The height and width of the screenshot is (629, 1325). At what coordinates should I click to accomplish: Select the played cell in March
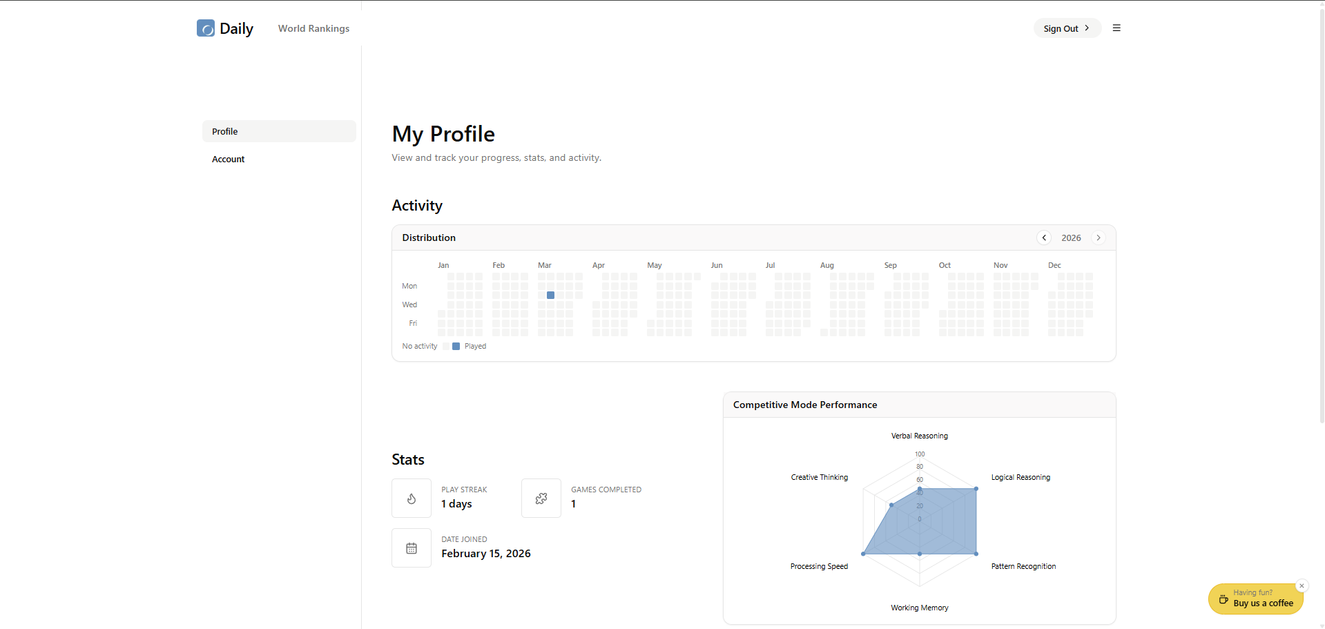pos(550,295)
